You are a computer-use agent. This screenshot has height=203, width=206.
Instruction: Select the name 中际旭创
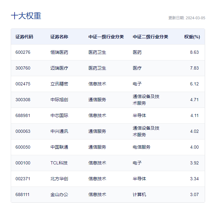[x=59, y=100]
